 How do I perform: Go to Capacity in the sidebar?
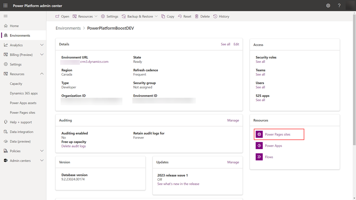(x=16, y=84)
